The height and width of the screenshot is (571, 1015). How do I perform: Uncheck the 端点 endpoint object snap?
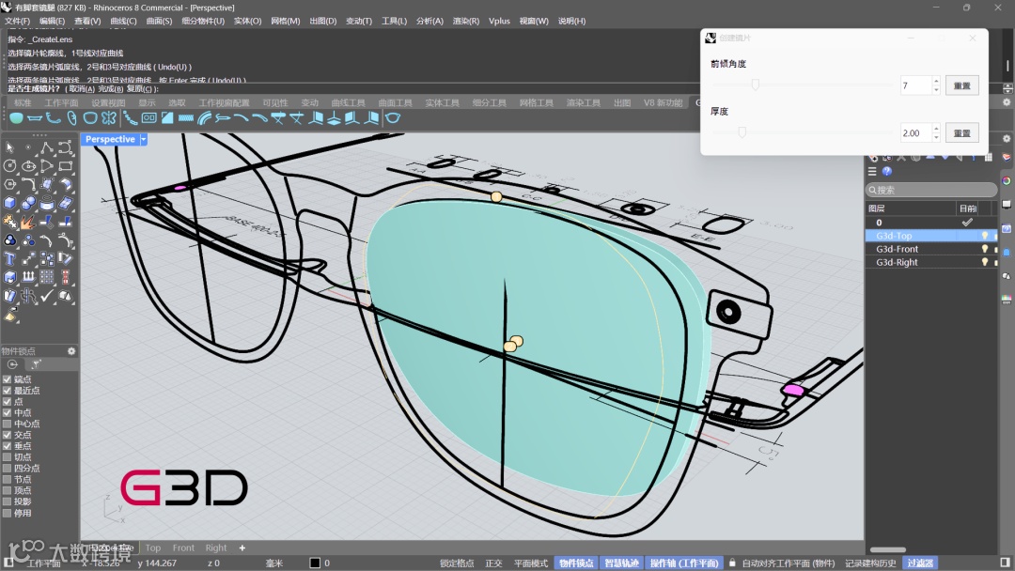click(x=8, y=379)
